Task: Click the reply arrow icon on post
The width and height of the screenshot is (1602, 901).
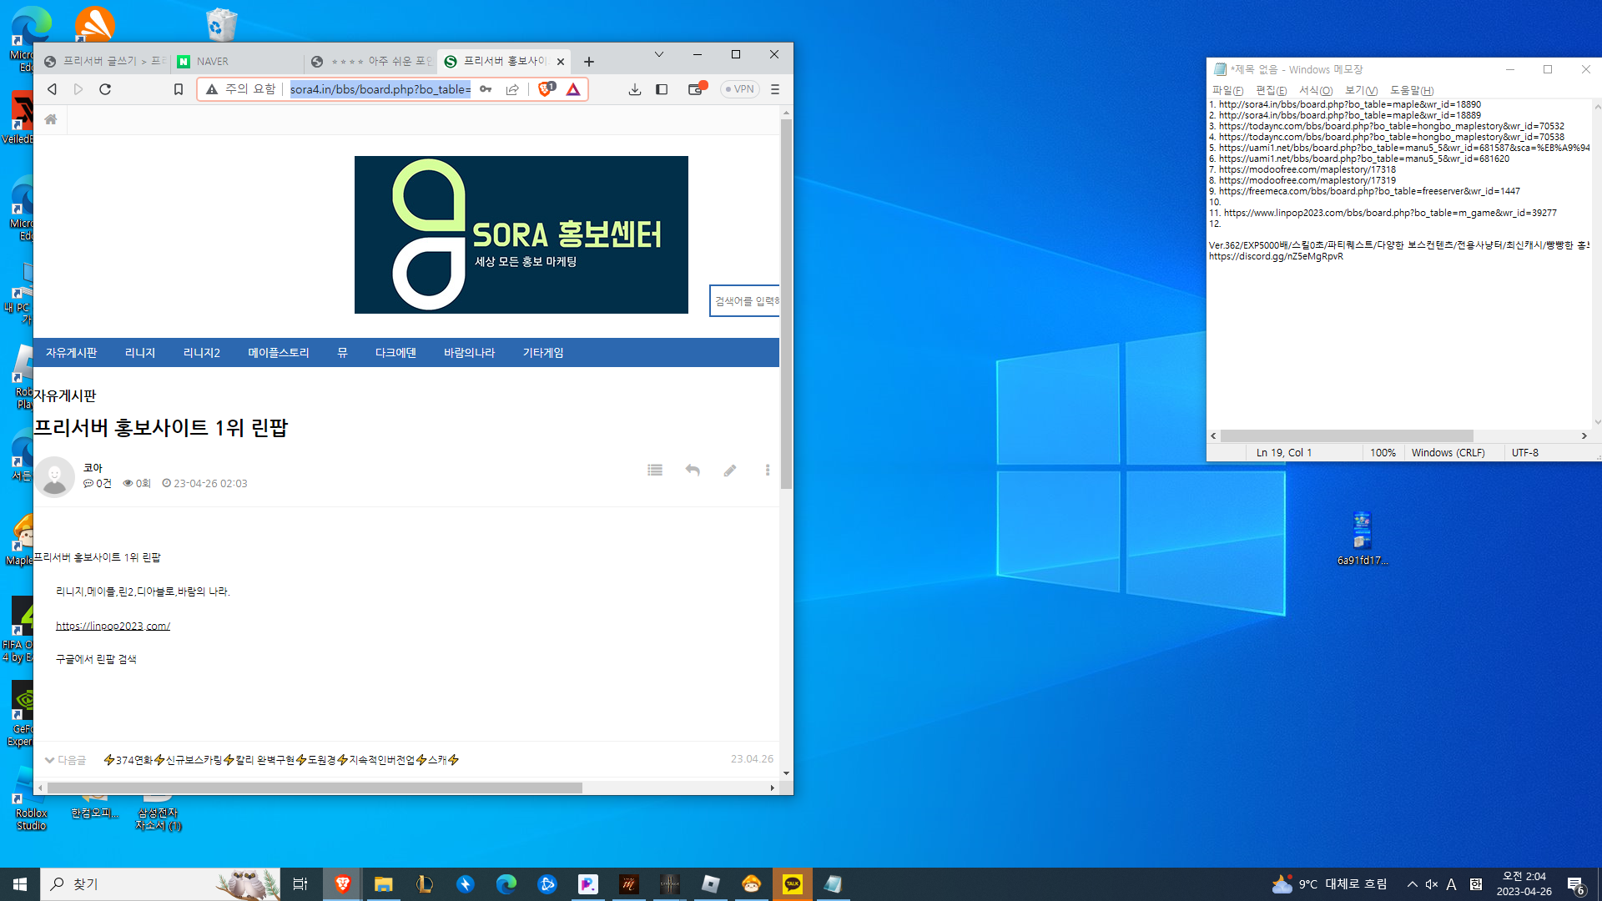Action: 693,471
